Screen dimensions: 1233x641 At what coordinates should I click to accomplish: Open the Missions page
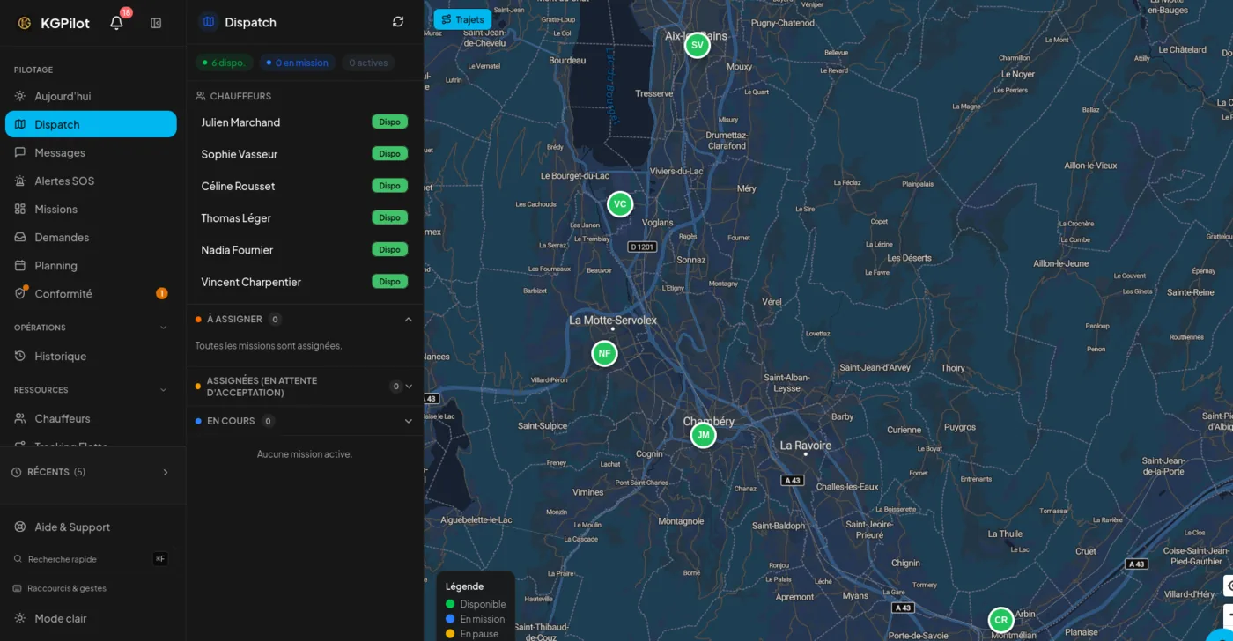[91, 209]
